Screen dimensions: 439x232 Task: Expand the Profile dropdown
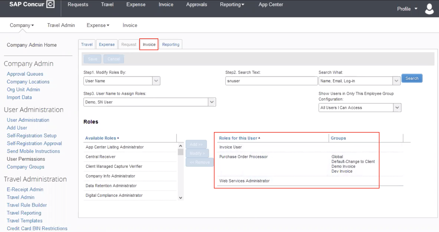click(407, 9)
